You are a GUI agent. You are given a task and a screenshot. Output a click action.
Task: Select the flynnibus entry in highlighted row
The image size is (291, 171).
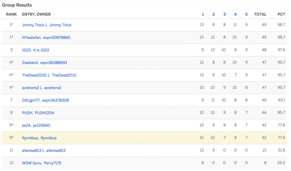(30, 138)
